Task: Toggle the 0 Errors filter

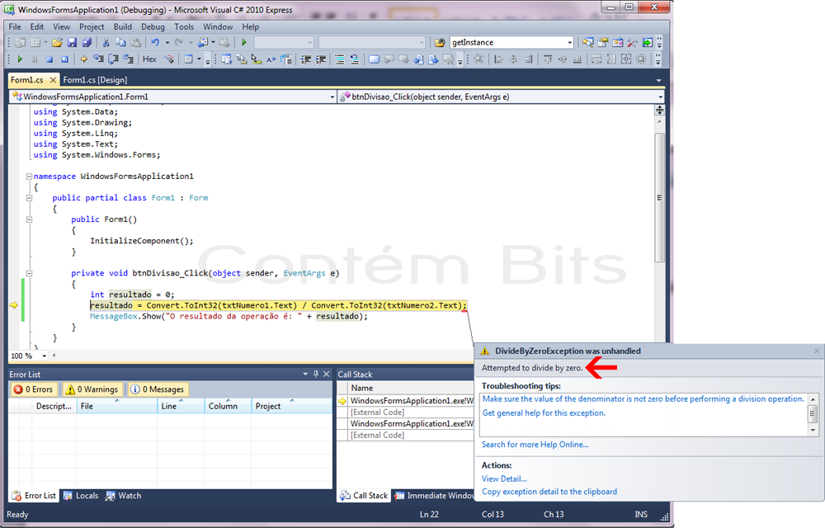Action: click(34, 389)
